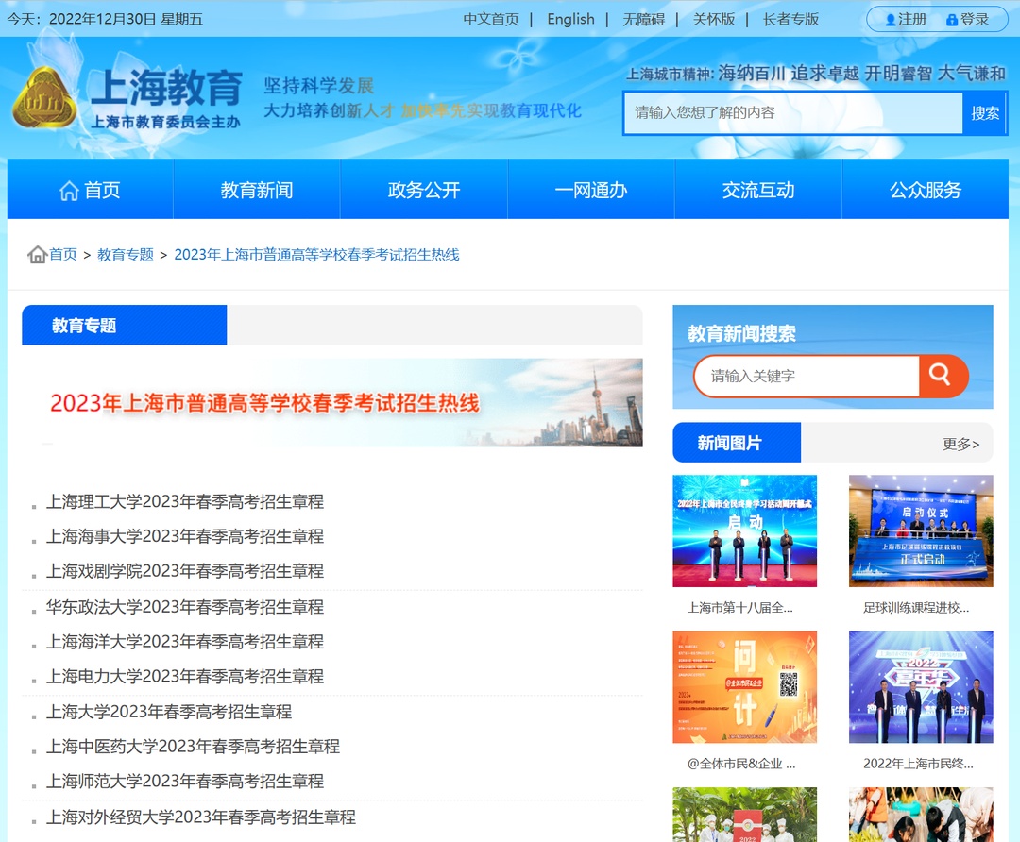The image size is (1020, 842).
Task: Open the 注册 register link
Action: tap(906, 20)
